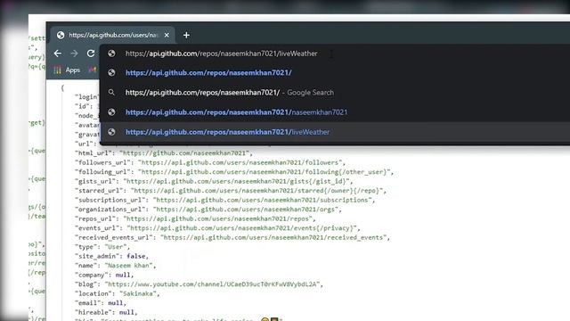The image size is (570, 321).
Task: Click the following_url value
Action: 265,172
